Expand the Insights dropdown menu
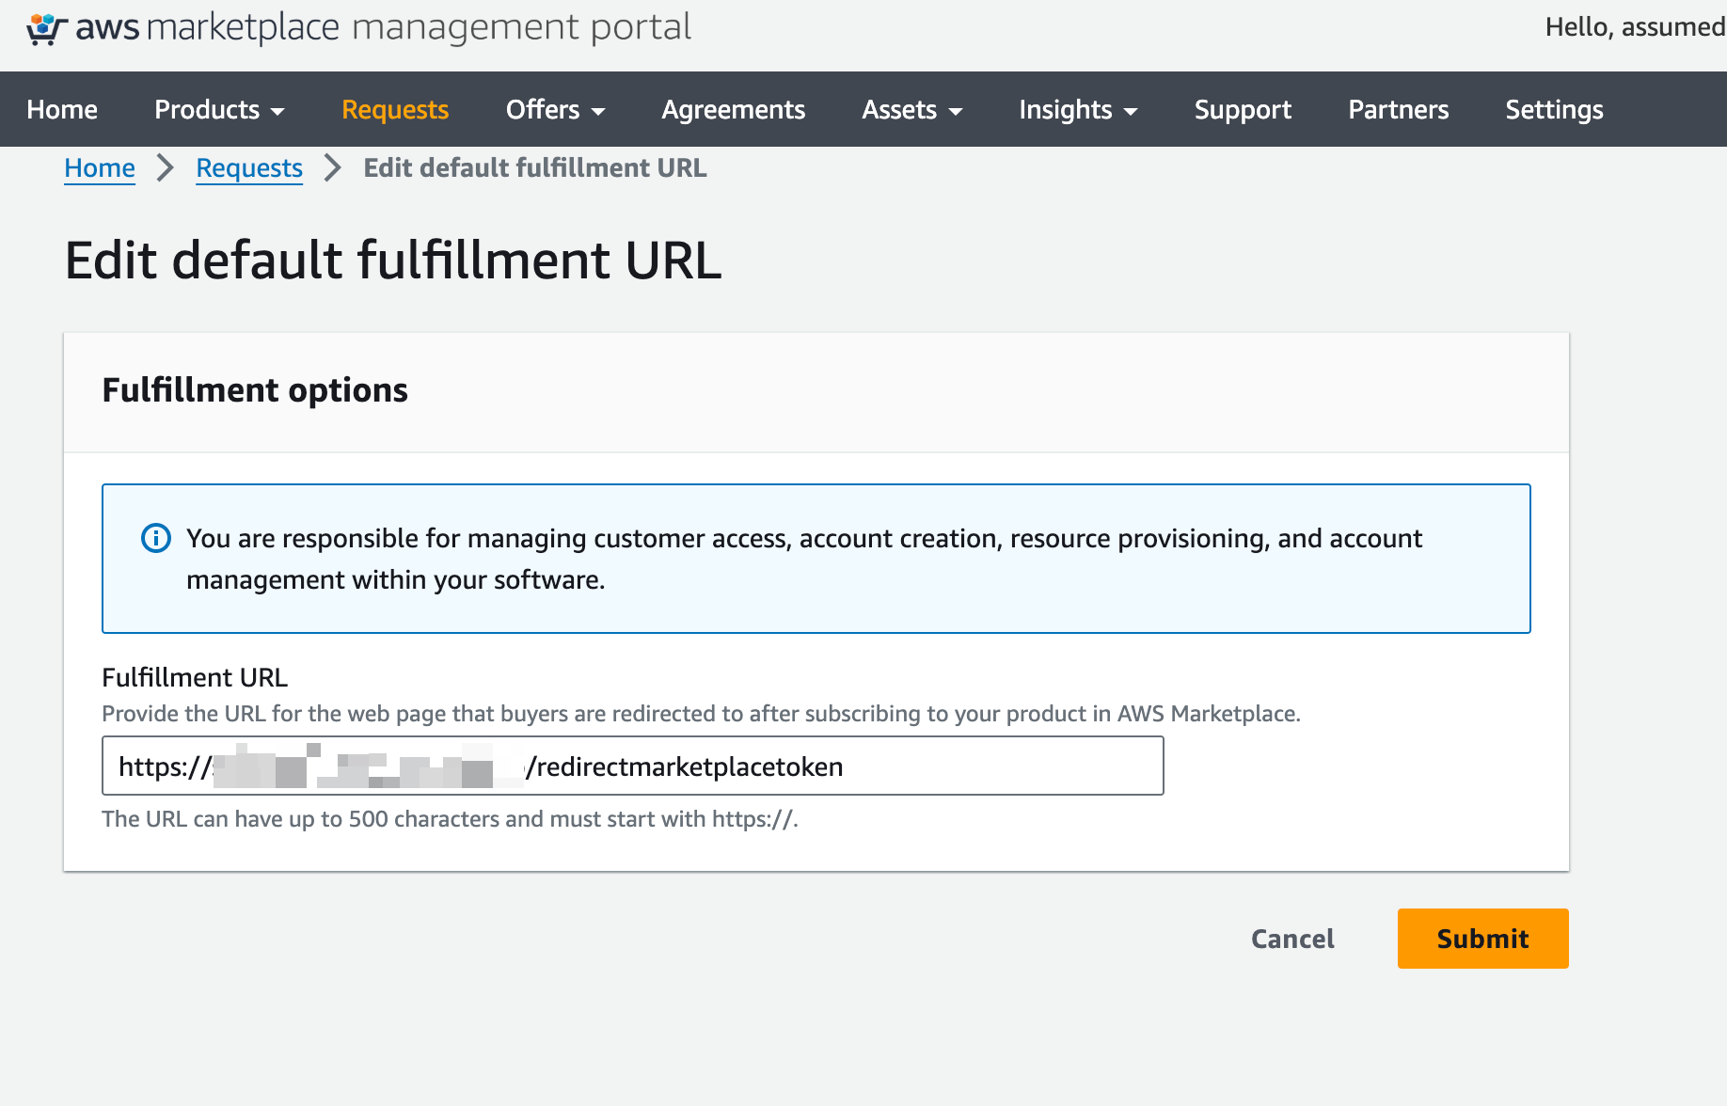The height and width of the screenshot is (1106, 1727). pos(1078,109)
